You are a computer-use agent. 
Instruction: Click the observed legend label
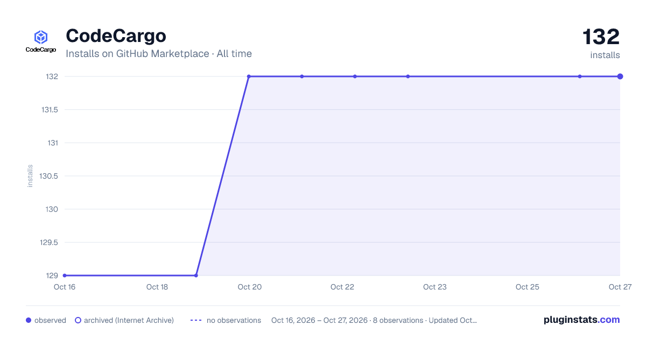pyautogui.click(x=50, y=320)
